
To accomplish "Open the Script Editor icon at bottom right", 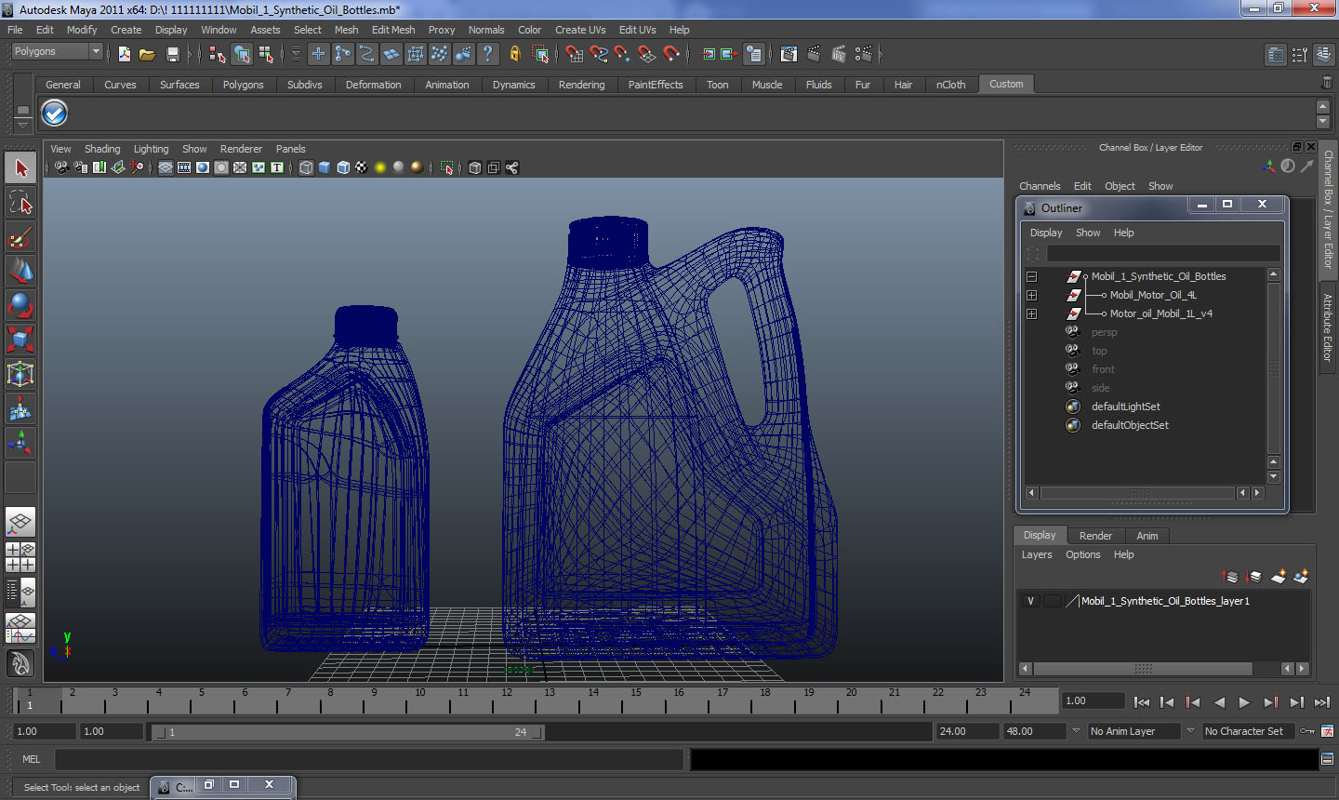I will point(1328,759).
